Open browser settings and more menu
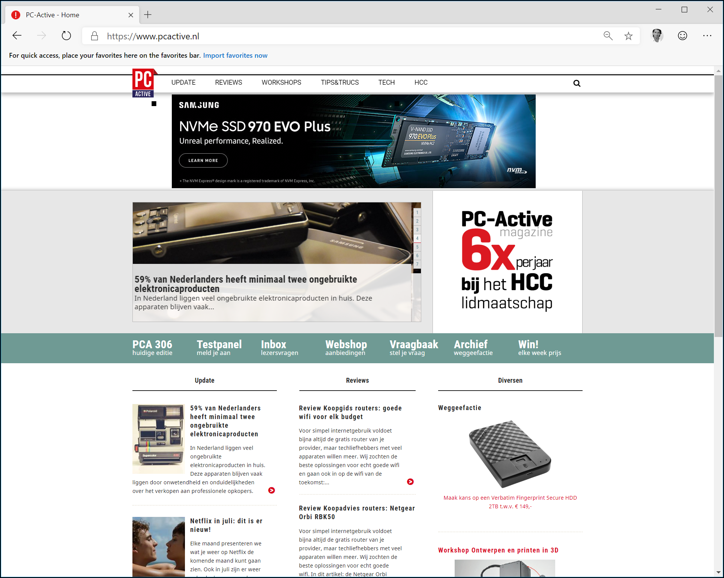Image resolution: width=724 pixels, height=578 pixels. (707, 36)
